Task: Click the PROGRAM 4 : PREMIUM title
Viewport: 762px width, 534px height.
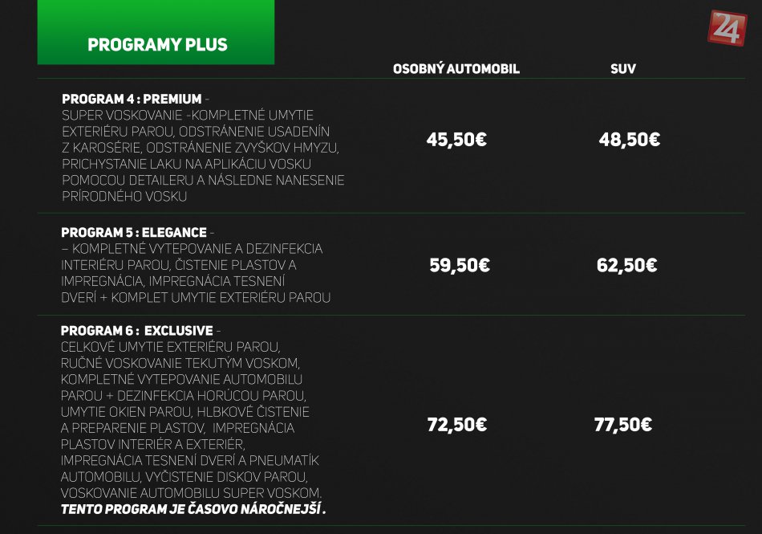Action: coord(132,99)
